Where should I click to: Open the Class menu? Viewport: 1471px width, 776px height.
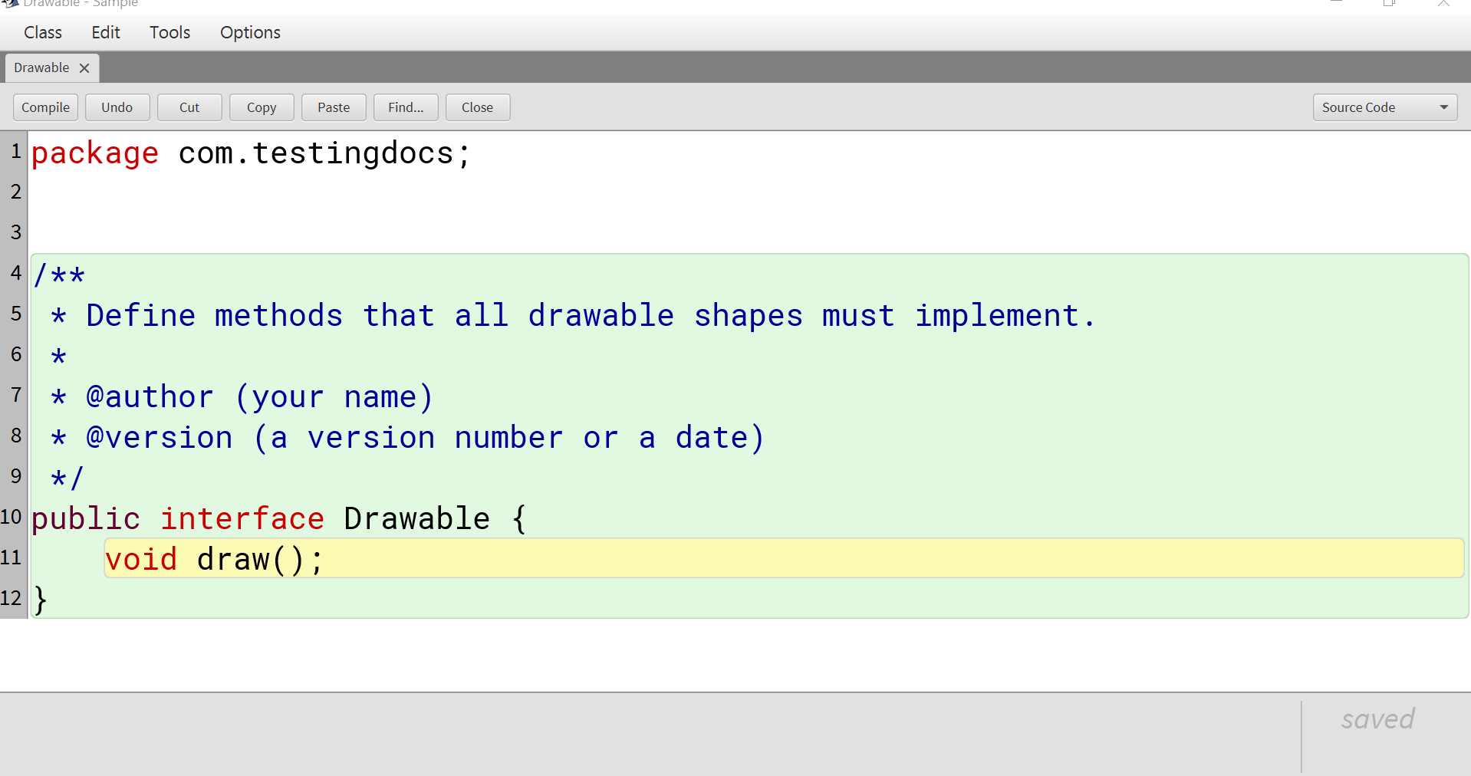42,32
